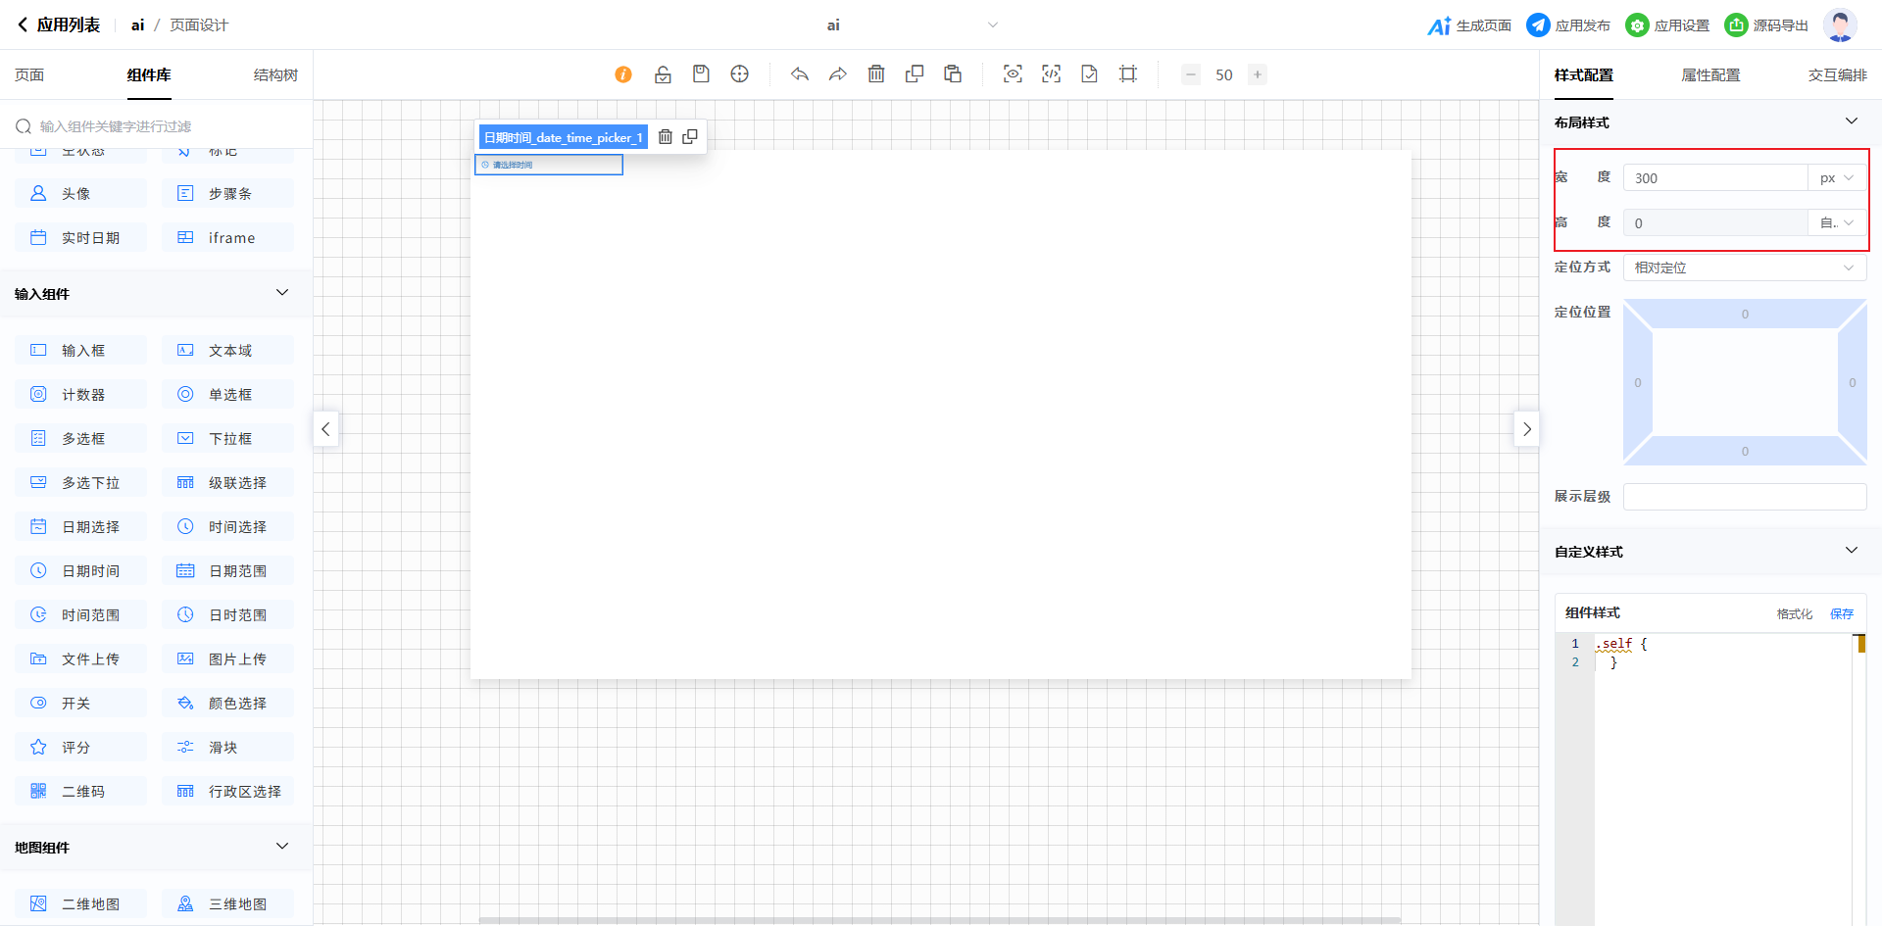This screenshot has width=1882, height=926.
Task: Click the zoom increase plus button
Action: [1257, 74]
